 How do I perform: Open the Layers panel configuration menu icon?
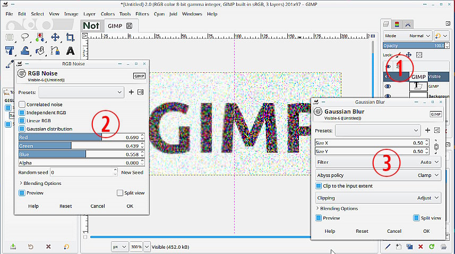pyautogui.click(x=448, y=23)
